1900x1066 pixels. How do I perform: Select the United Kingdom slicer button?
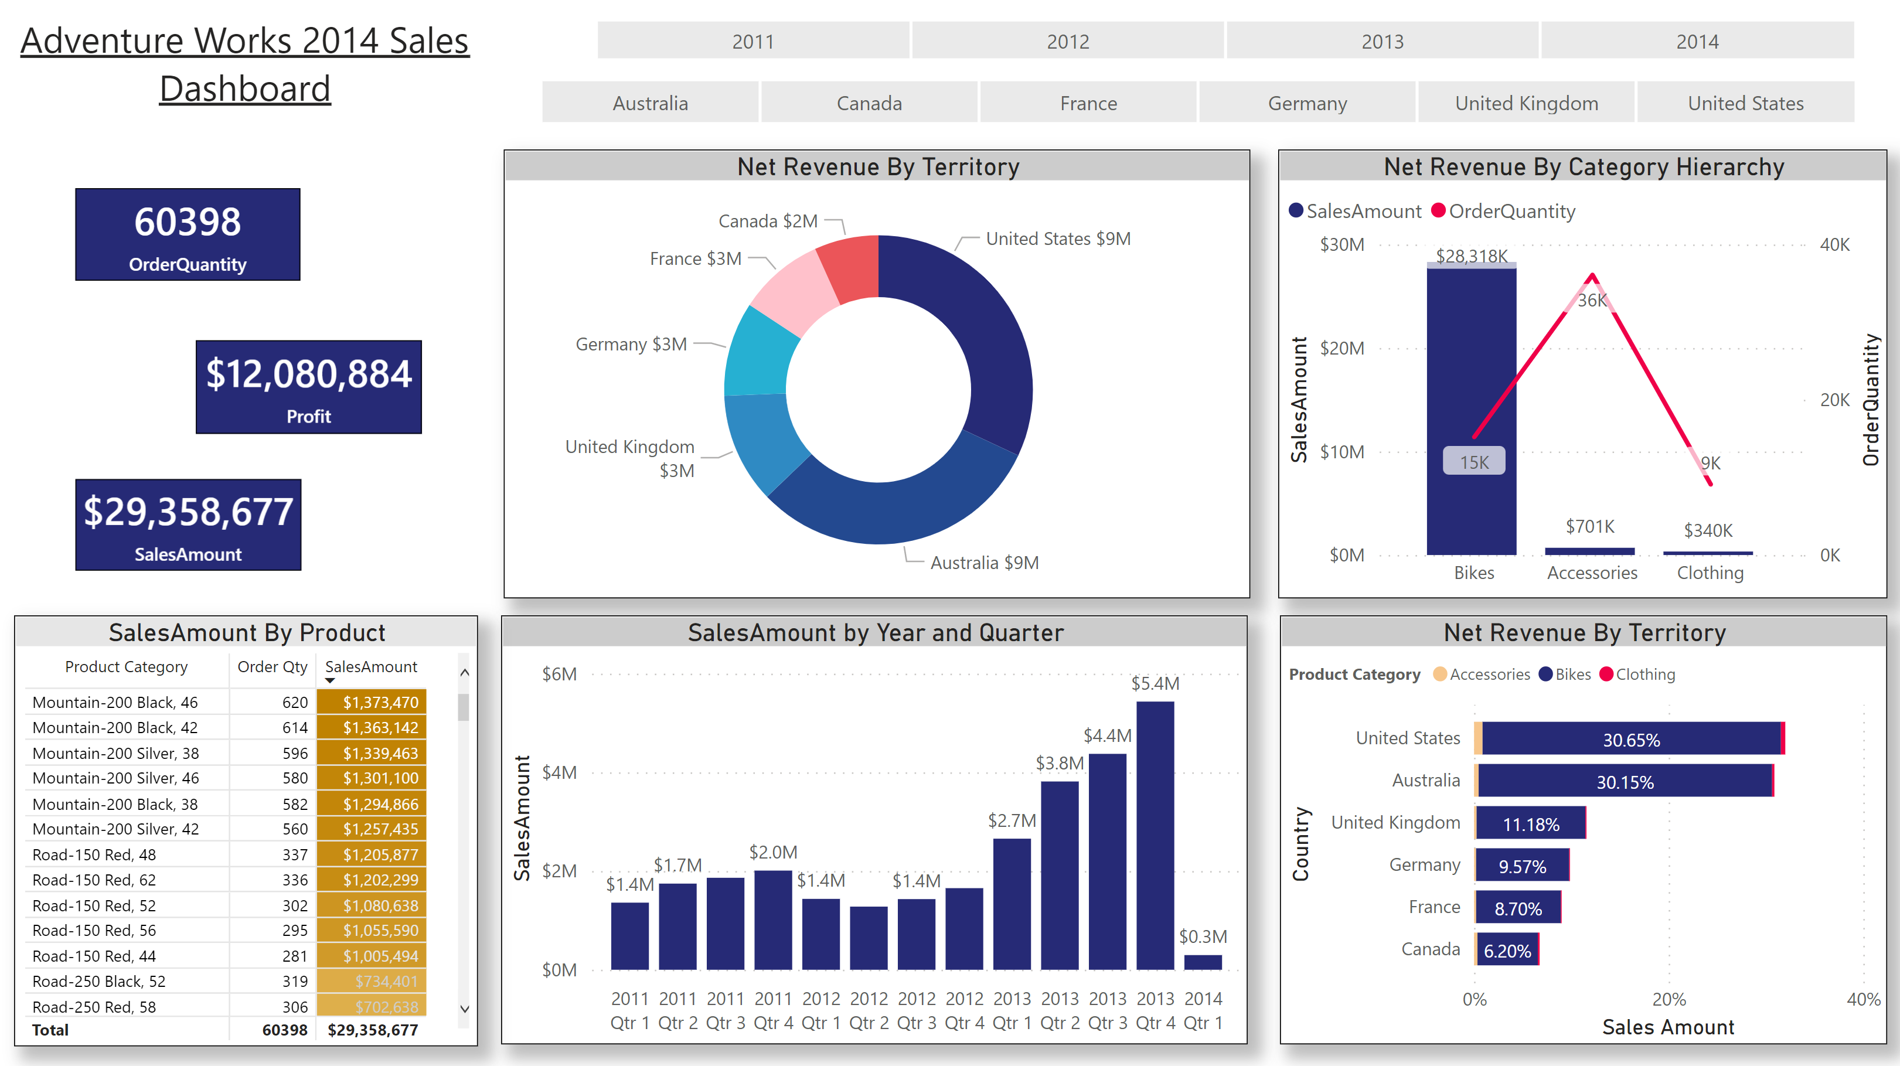(1527, 103)
